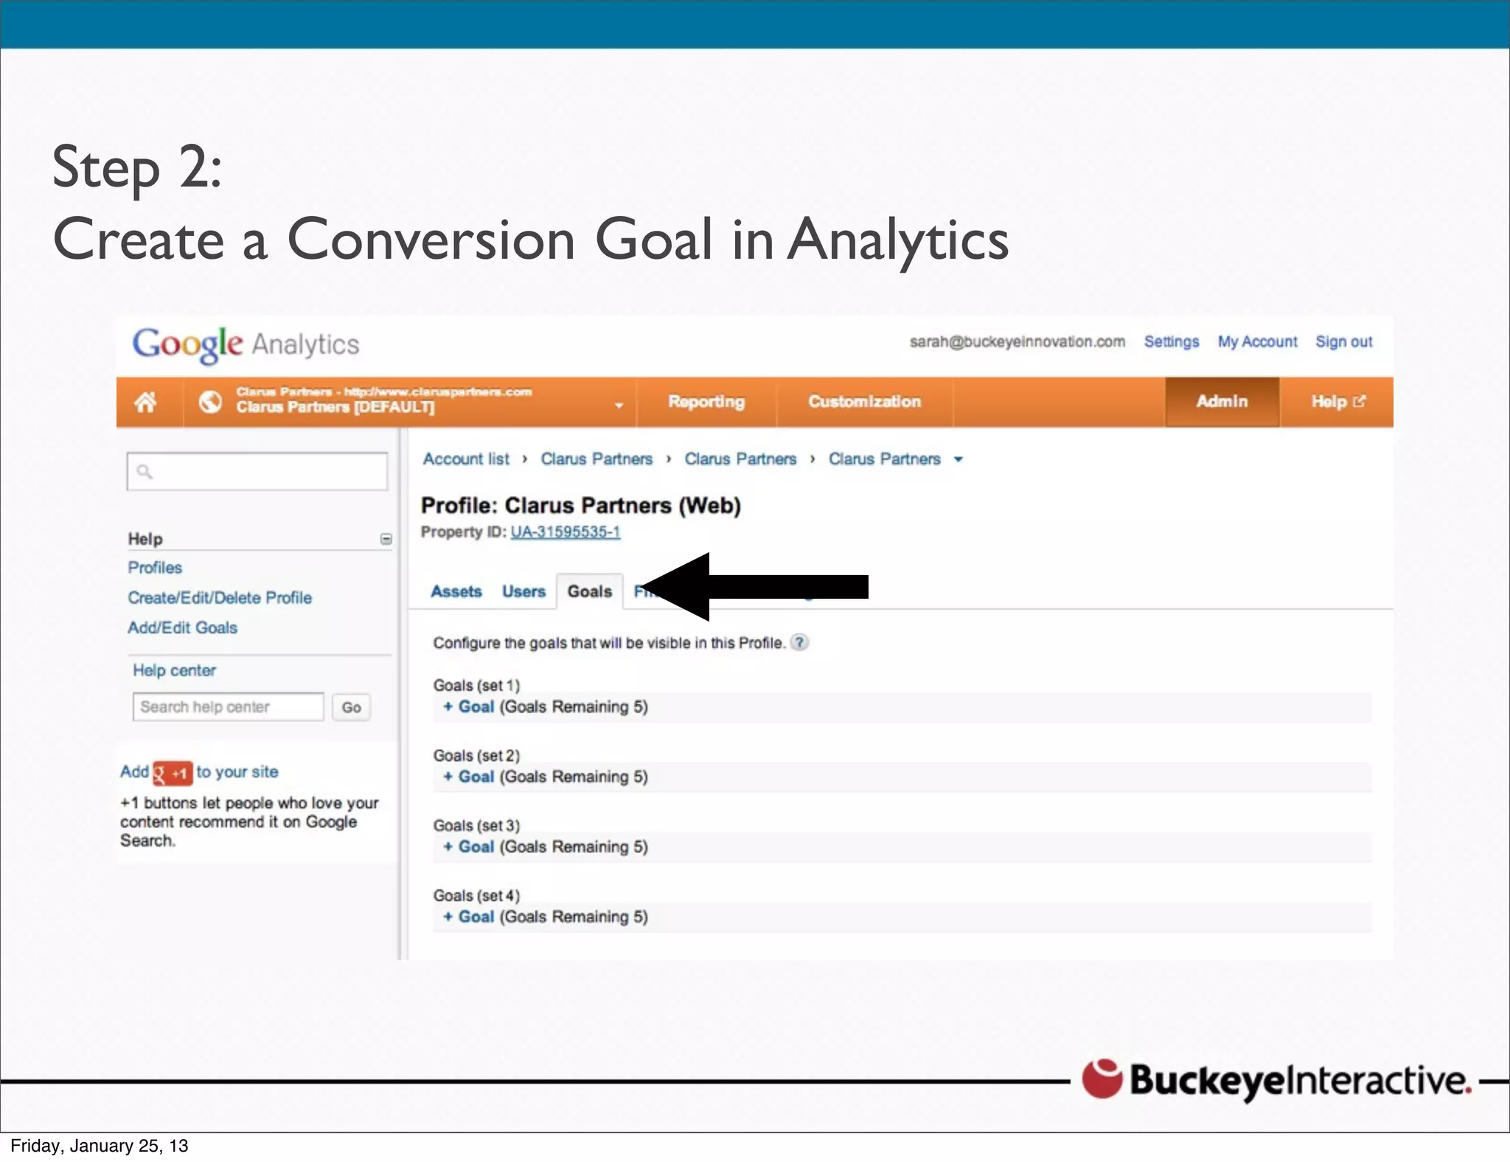The height and width of the screenshot is (1162, 1510).
Task: Click first Clarus Partners breadcrumb
Action: pos(596,459)
